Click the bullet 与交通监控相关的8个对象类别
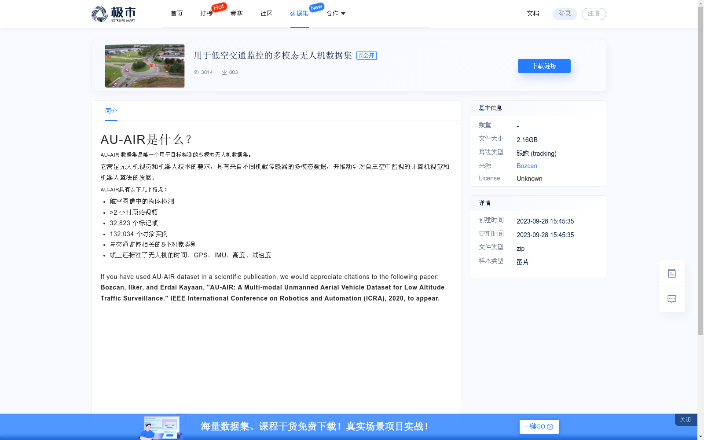Viewport: 704px width, 440px height. (x=153, y=245)
